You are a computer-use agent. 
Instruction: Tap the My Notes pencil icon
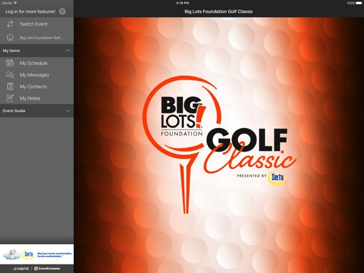(x=10, y=98)
